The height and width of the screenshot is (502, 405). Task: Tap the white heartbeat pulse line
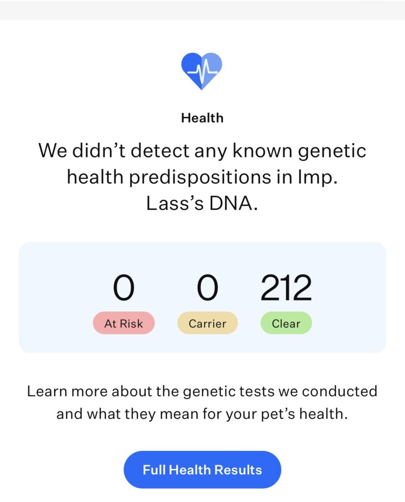tap(202, 72)
